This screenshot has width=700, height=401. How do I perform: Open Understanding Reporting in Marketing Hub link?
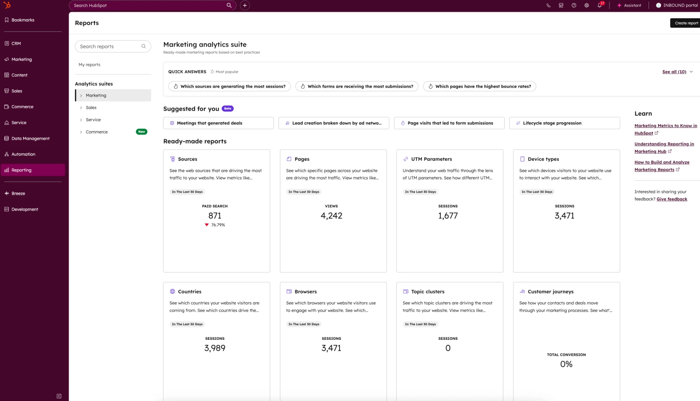coord(664,148)
